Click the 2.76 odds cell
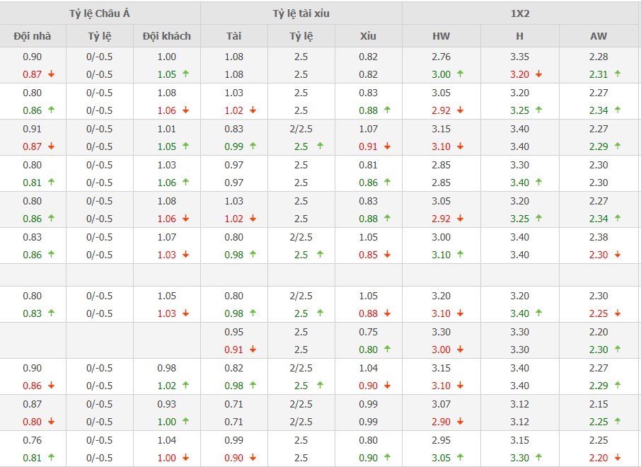Screen dimensions: 641x467 (441, 57)
